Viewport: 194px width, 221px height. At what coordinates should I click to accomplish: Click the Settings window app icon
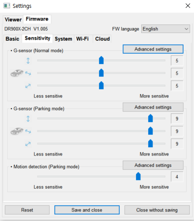click(7, 6)
